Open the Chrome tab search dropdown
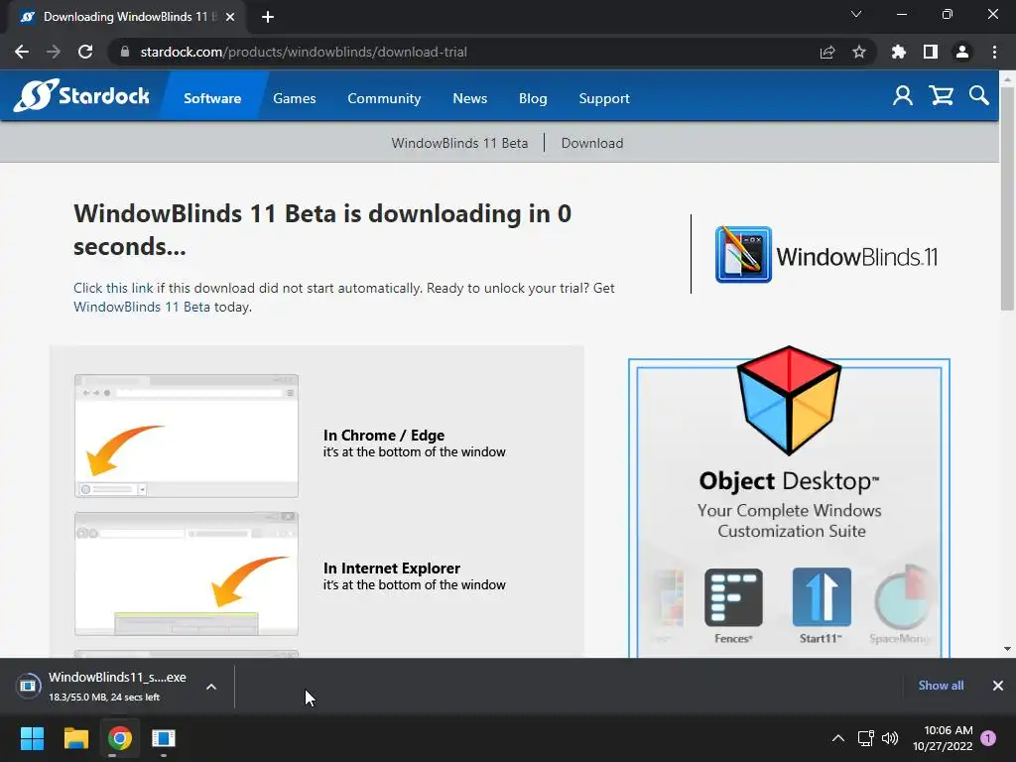Image resolution: width=1016 pixels, height=762 pixels. pyautogui.click(x=856, y=14)
